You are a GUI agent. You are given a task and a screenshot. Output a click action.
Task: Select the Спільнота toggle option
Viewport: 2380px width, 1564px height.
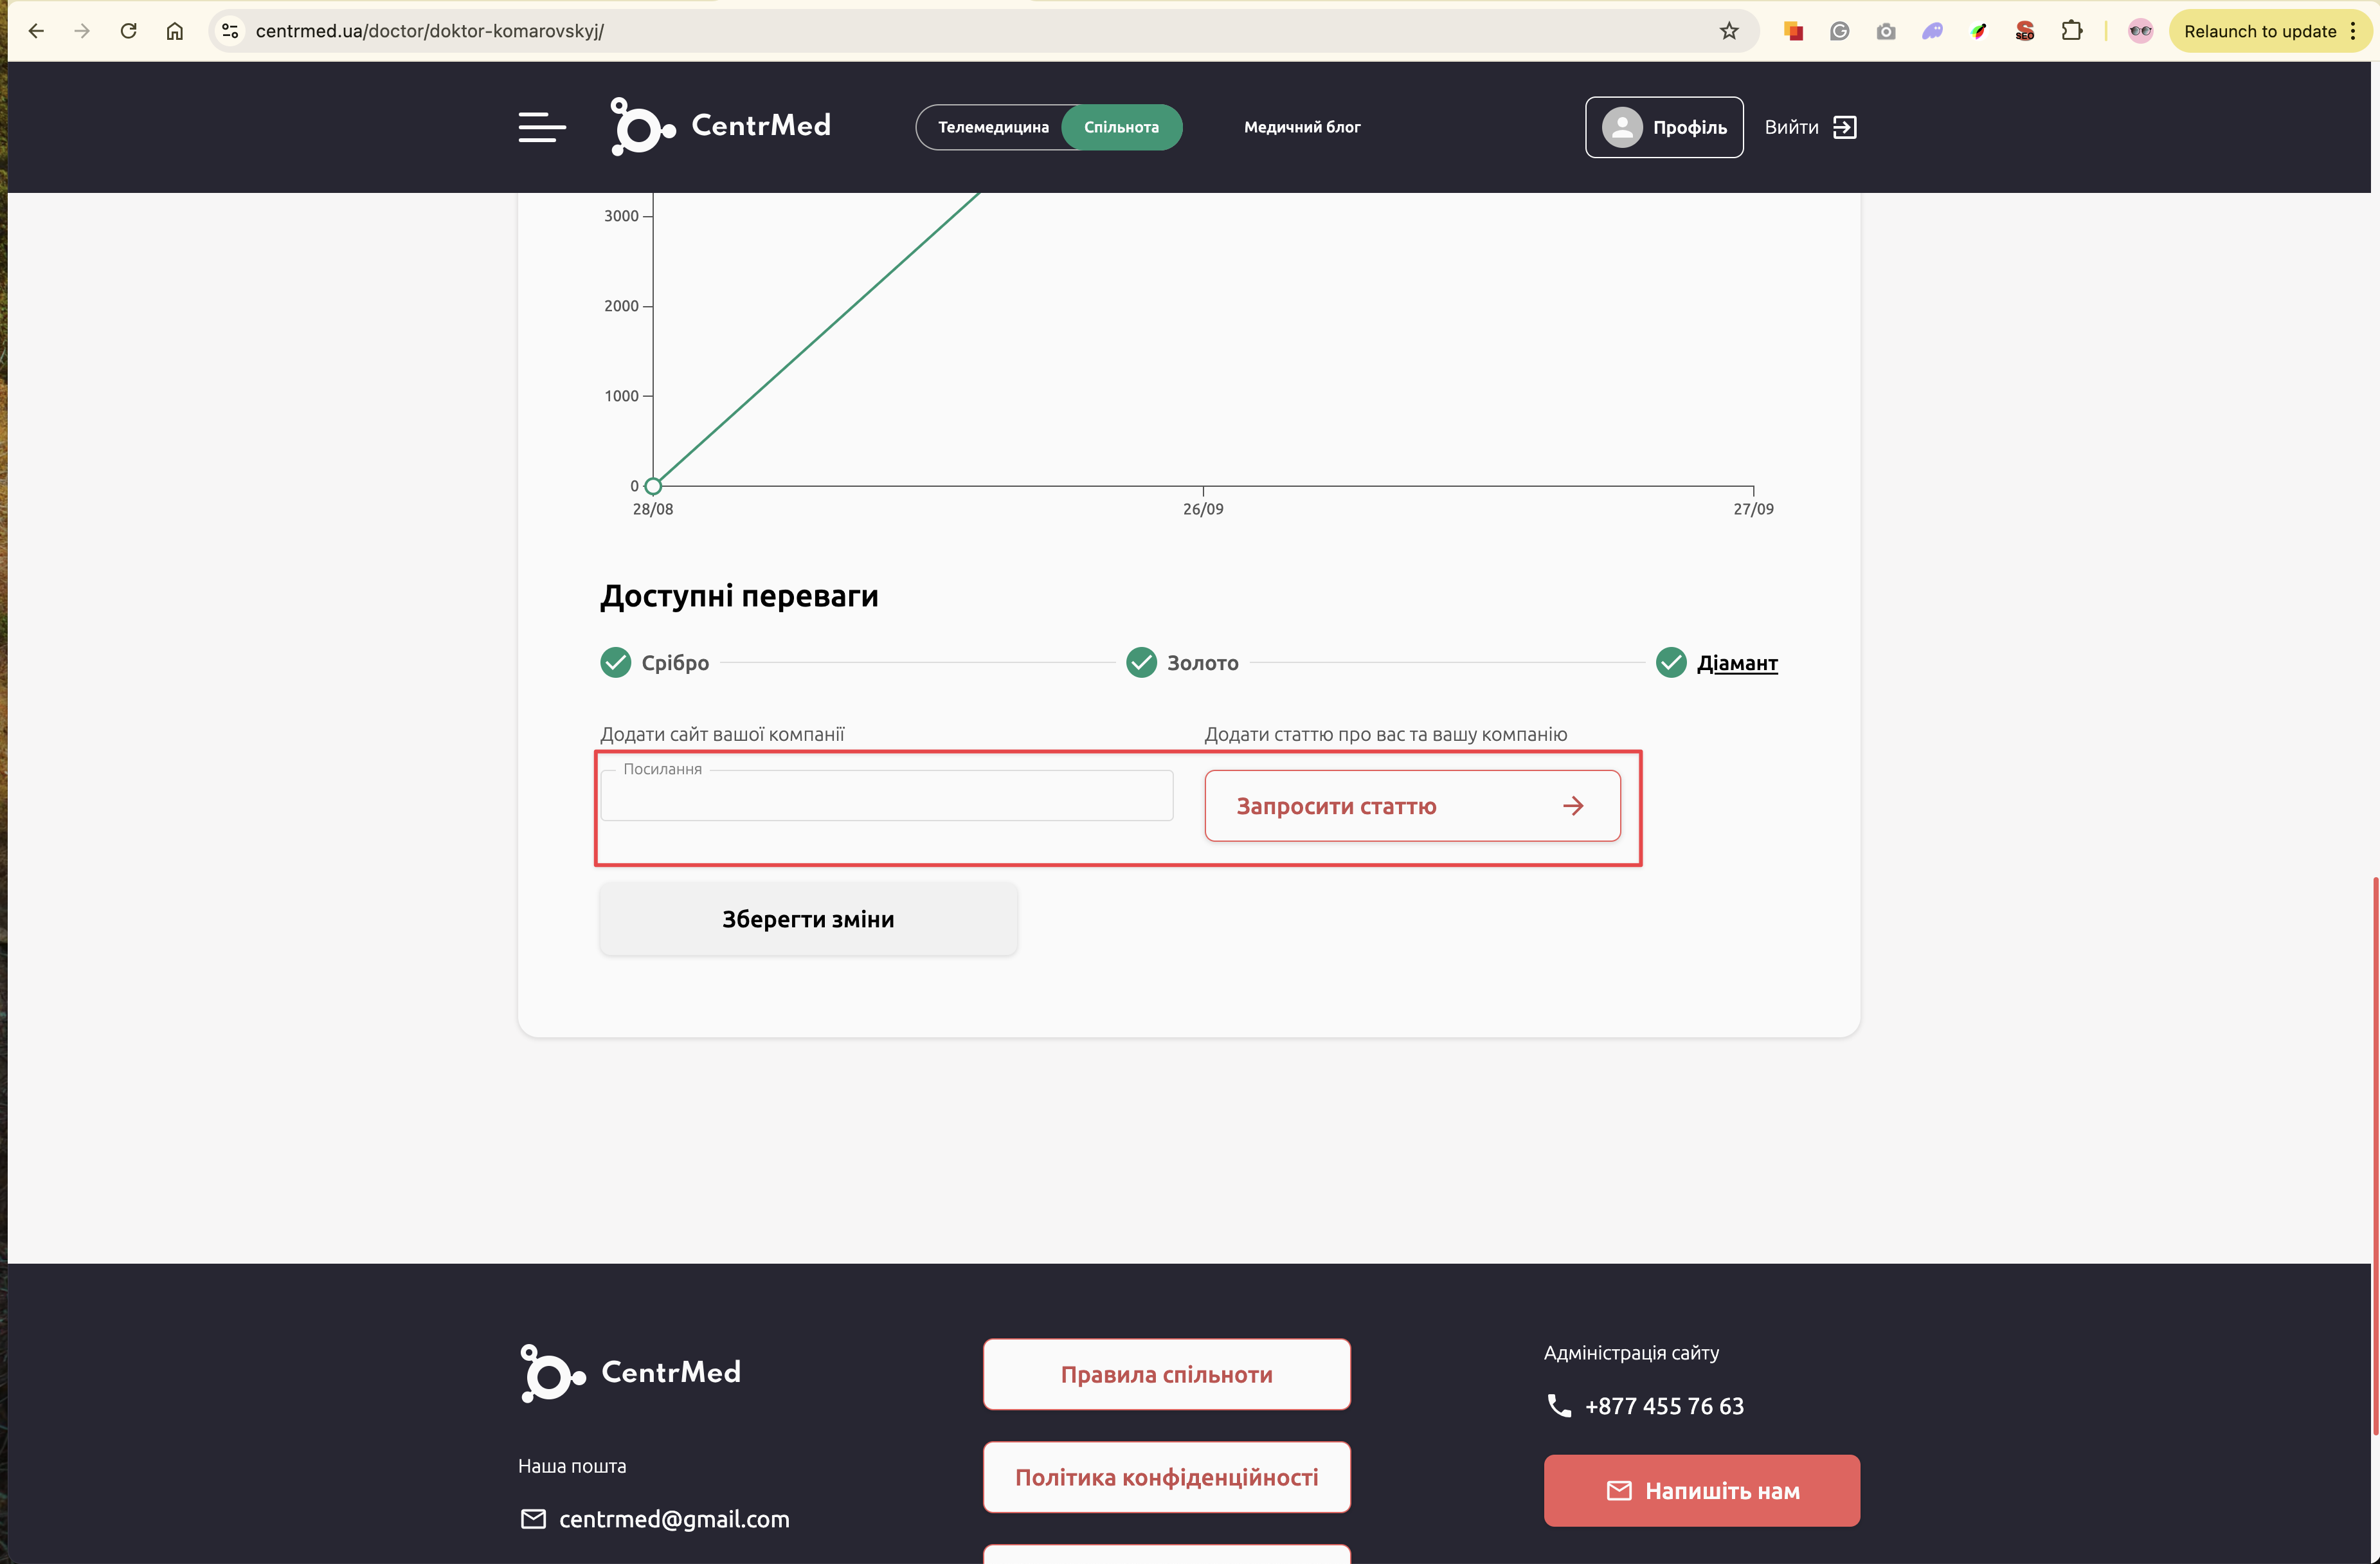coord(1121,127)
